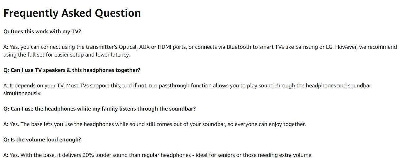Click the word "Bluetooth" in the first answer
The width and height of the screenshot is (404, 168).
240,47
